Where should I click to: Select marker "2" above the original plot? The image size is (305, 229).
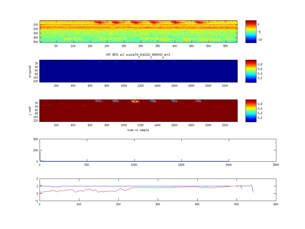click(139, 58)
